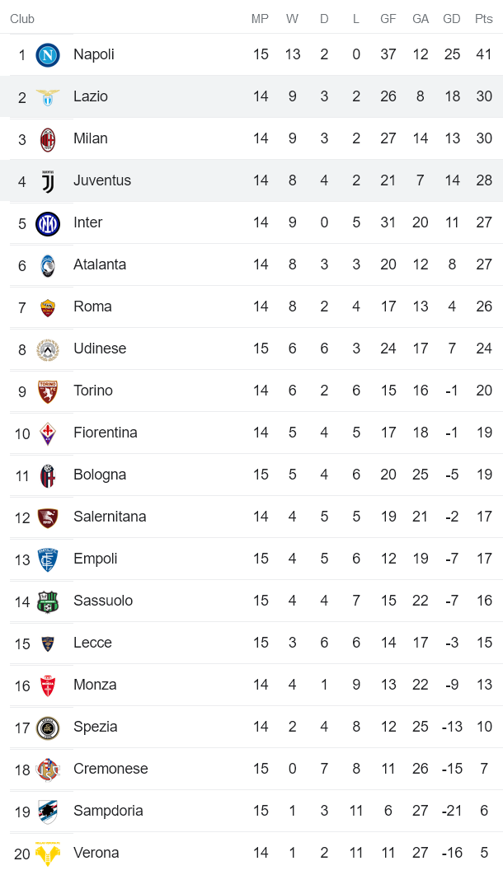Open the Salernitana team link
The width and height of the screenshot is (503, 875).
[110, 517]
